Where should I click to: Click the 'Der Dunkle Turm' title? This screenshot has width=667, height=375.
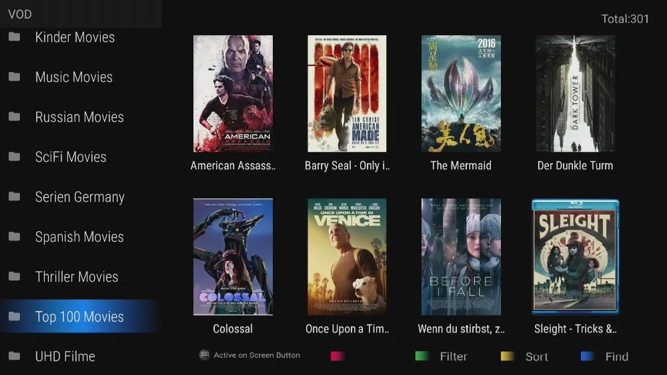pyautogui.click(x=575, y=166)
